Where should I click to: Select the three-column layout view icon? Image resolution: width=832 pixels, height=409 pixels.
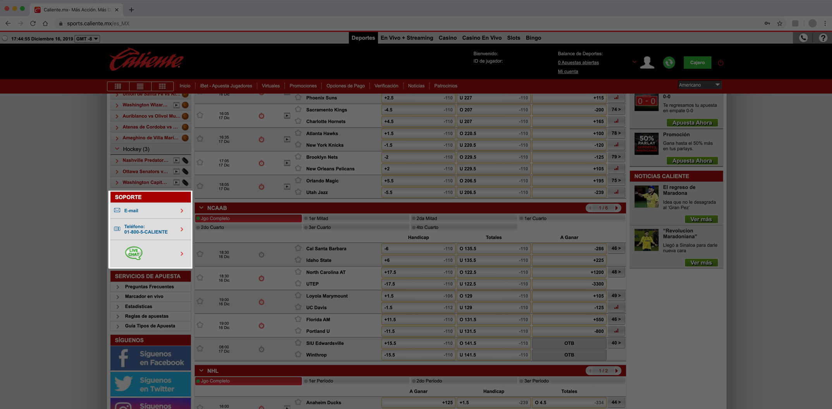click(x=118, y=86)
